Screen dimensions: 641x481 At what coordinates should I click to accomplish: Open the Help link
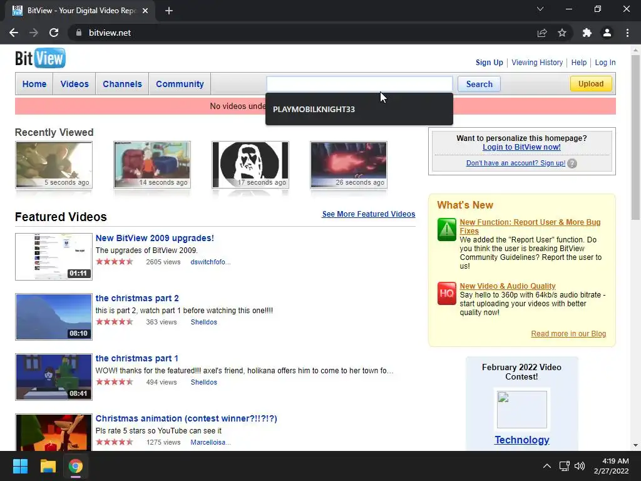pyautogui.click(x=579, y=63)
